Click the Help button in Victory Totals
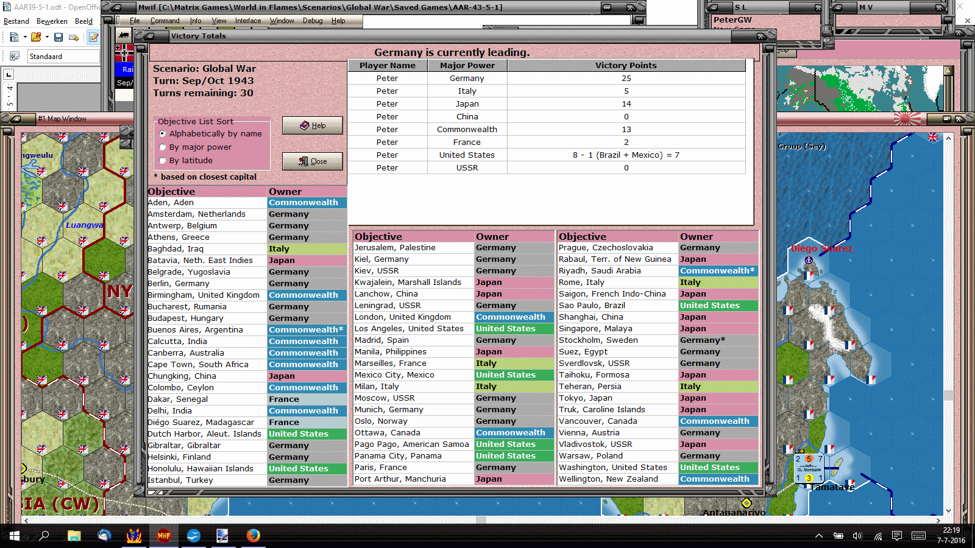 click(x=313, y=125)
